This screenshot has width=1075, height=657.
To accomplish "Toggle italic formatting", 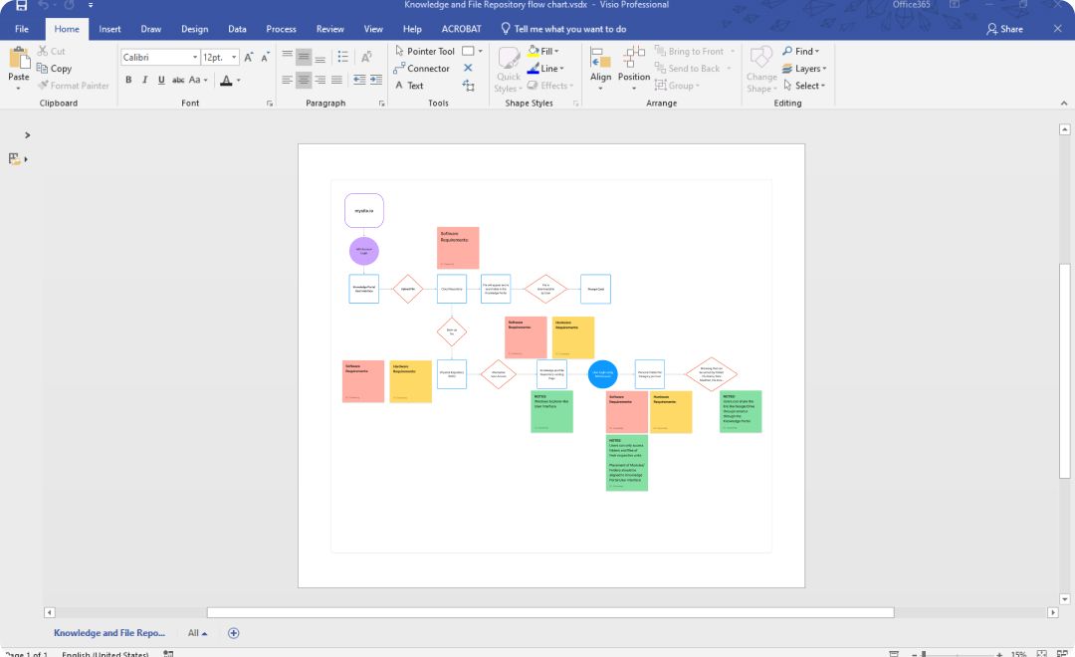I will [144, 80].
